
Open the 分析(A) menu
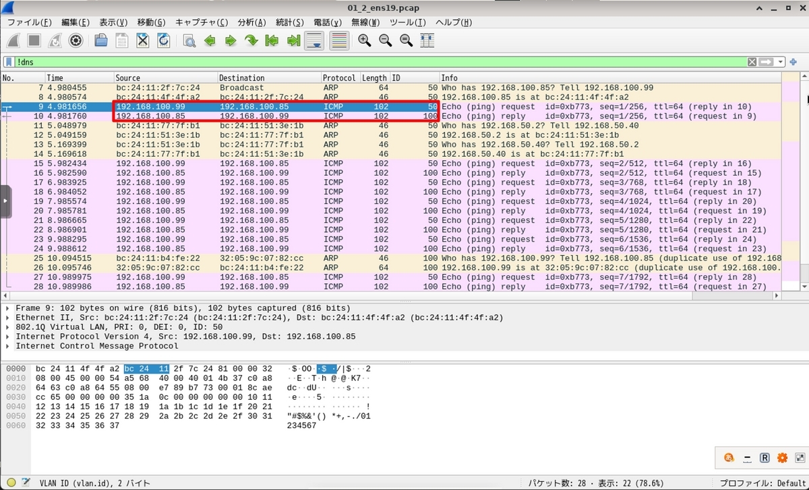[x=252, y=22]
